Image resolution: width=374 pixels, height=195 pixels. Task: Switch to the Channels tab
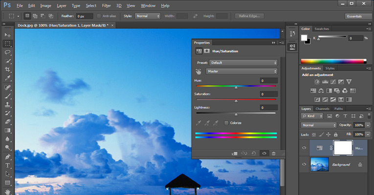(x=322, y=109)
